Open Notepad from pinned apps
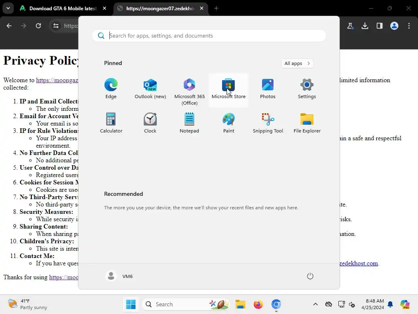The height and width of the screenshot is (314, 418). click(x=189, y=123)
